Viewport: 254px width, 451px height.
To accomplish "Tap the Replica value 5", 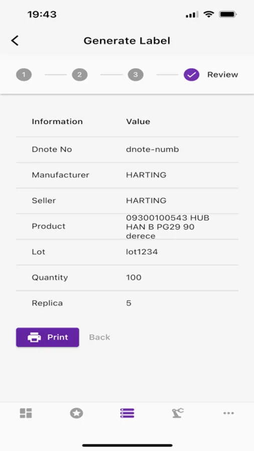I will [129, 303].
